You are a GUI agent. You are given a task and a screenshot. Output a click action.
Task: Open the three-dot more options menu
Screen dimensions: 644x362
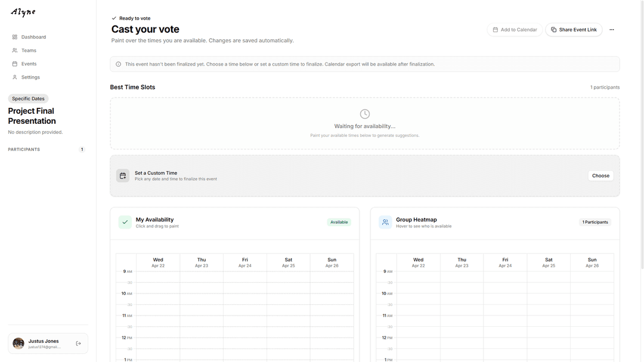[x=612, y=30]
